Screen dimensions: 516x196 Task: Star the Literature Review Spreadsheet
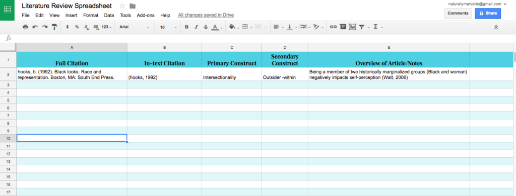click(122, 6)
